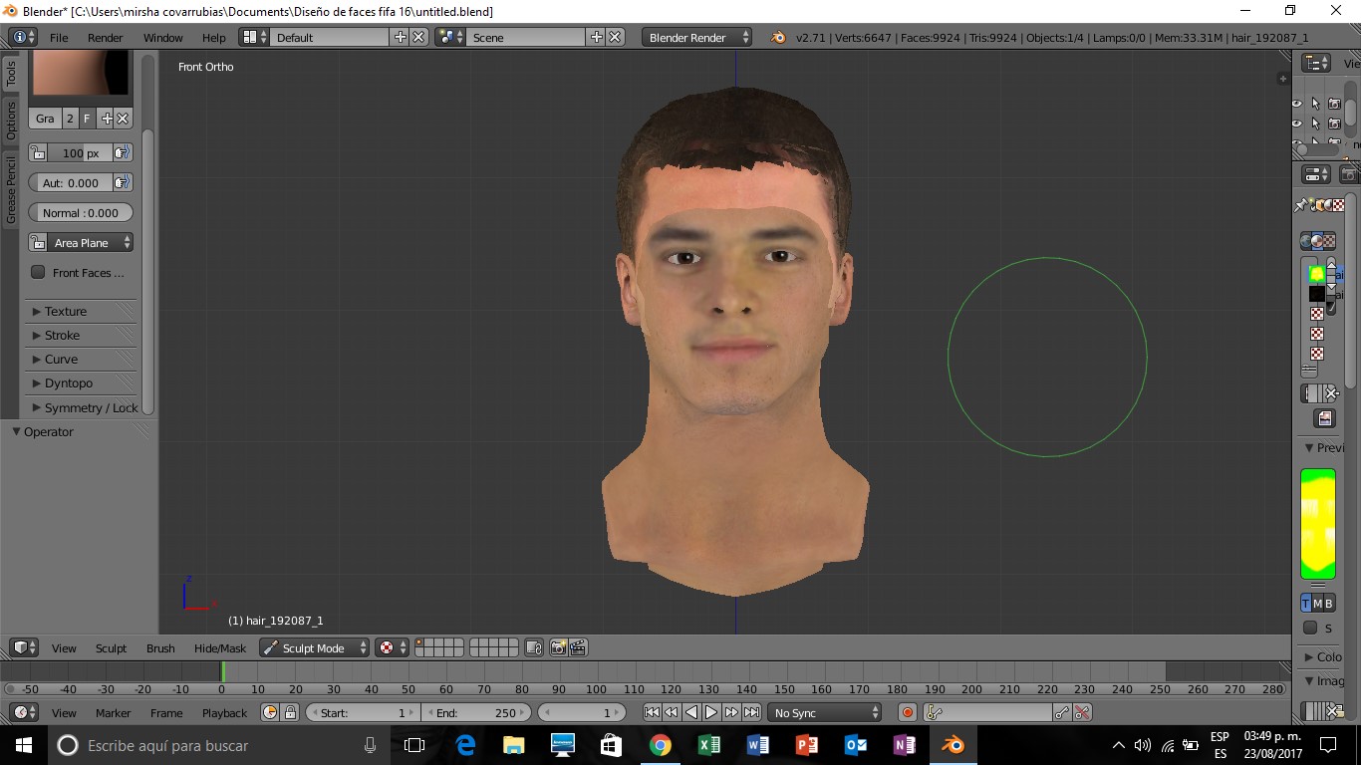Open the Hide/Mask menu

220,647
